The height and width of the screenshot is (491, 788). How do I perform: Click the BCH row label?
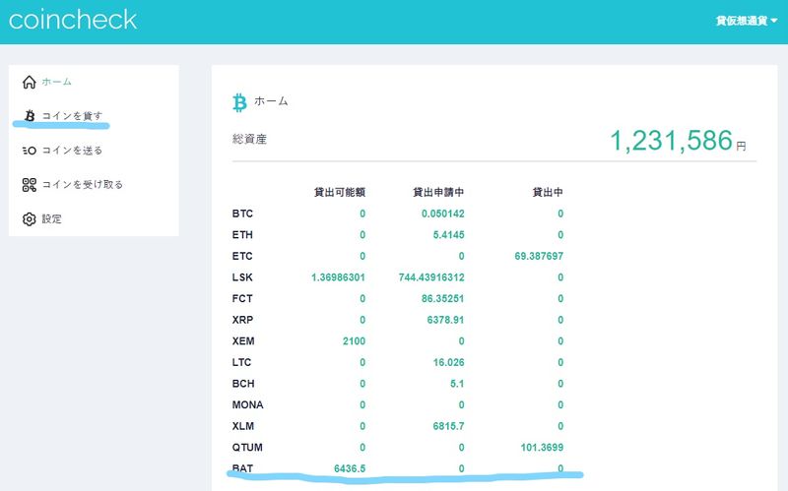(243, 384)
